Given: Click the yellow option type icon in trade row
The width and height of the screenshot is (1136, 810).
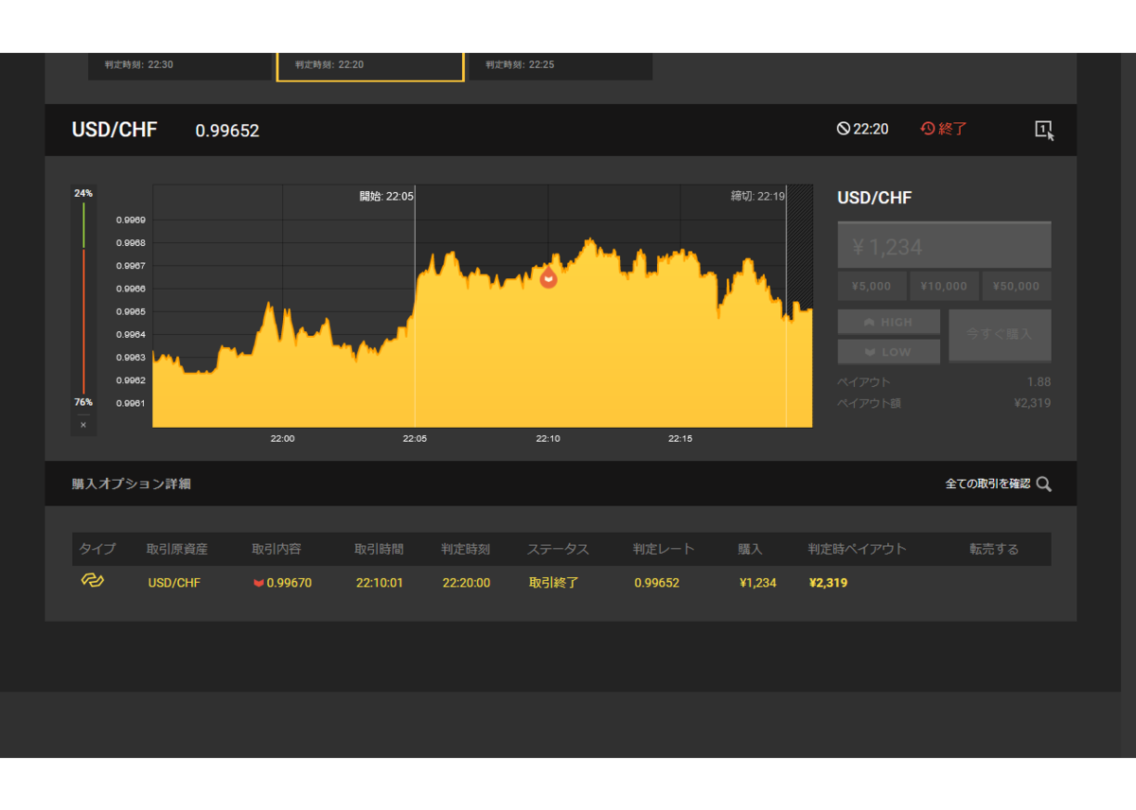Looking at the screenshot, I should pyautogui.click(x=92, y=580).
